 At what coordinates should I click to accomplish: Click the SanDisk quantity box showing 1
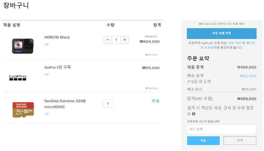click(108, 103)
